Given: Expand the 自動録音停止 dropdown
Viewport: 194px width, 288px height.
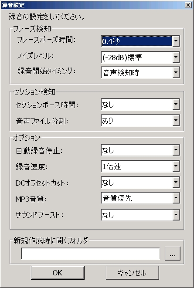Looking at the screenshot, I should click(x=176, y=150).
